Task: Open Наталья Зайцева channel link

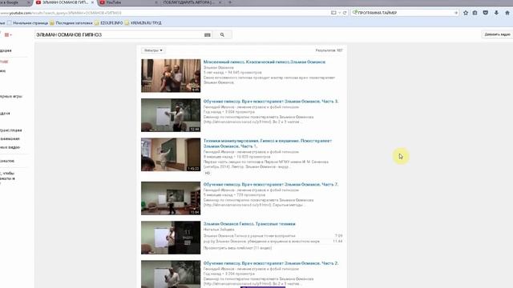Action: click(219, 230)
